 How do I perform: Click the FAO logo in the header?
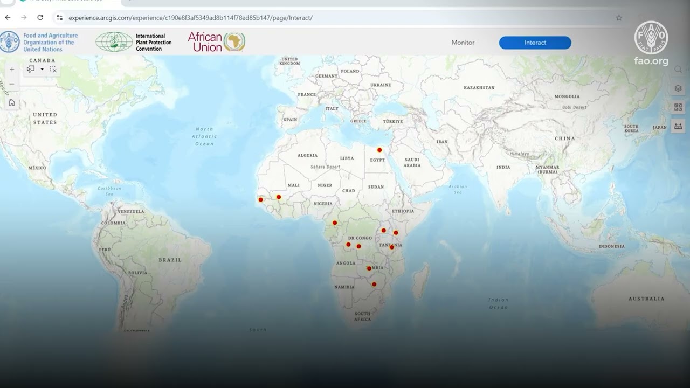39,42
